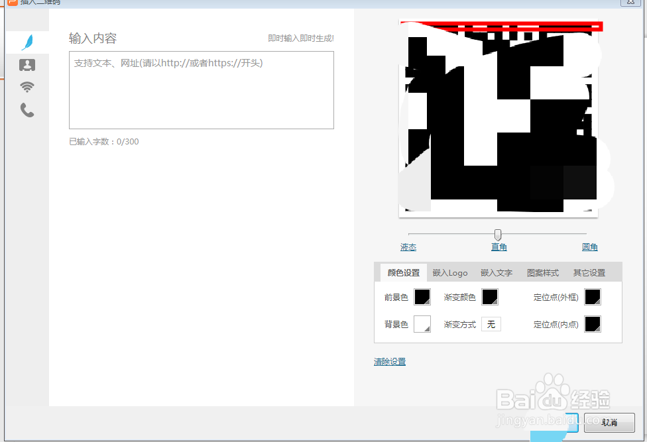Viewport: 647px width, 442px height.
Task: Switch to the 颜色设置 color settings tab
Action: click(402, 272)
